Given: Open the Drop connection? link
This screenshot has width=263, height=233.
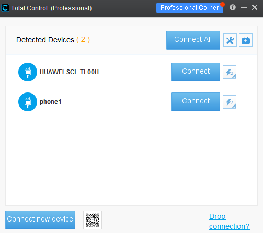Looking at the screenshot, I should pos(229,222).
